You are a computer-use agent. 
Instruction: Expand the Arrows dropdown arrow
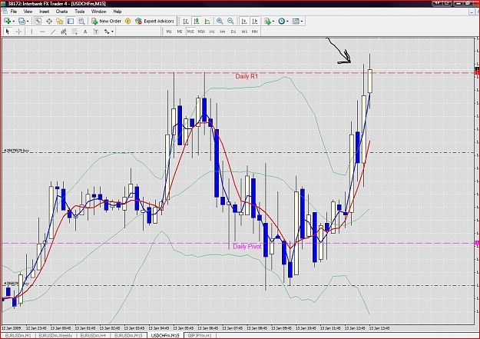(x=112, y=32)
